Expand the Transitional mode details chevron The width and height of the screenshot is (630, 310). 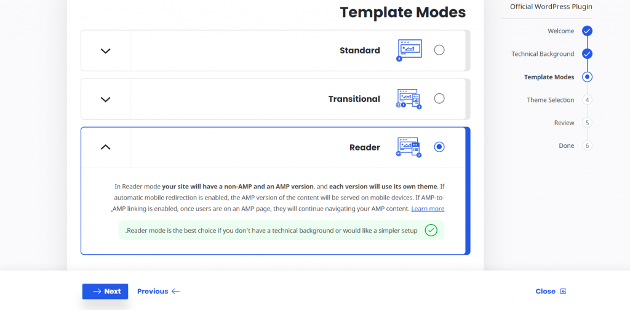pos(105,99)
